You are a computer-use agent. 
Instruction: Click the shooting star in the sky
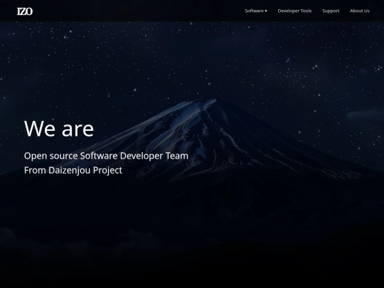(288, 60)
